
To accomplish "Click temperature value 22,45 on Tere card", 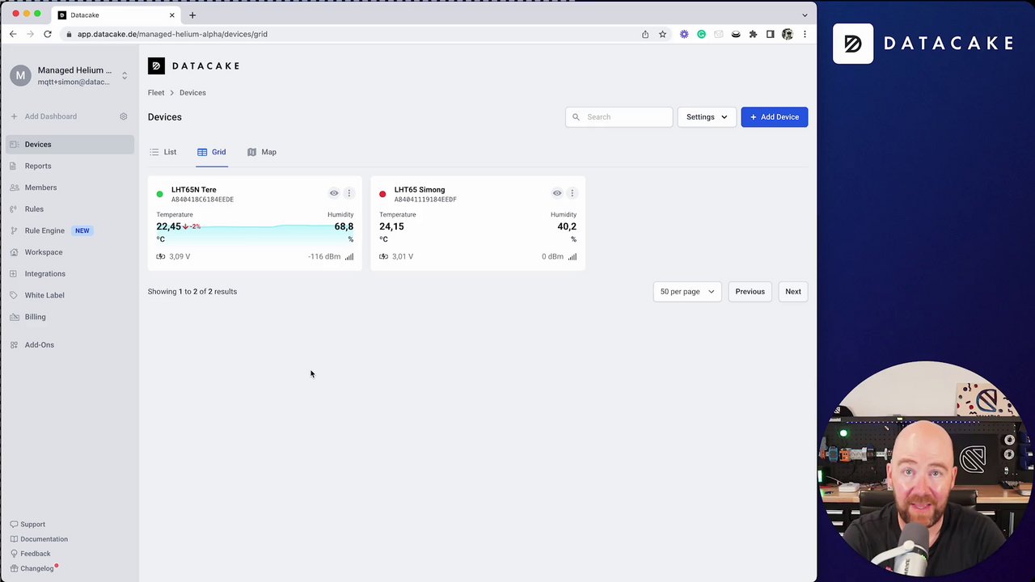I will click(x=169, y=226).
